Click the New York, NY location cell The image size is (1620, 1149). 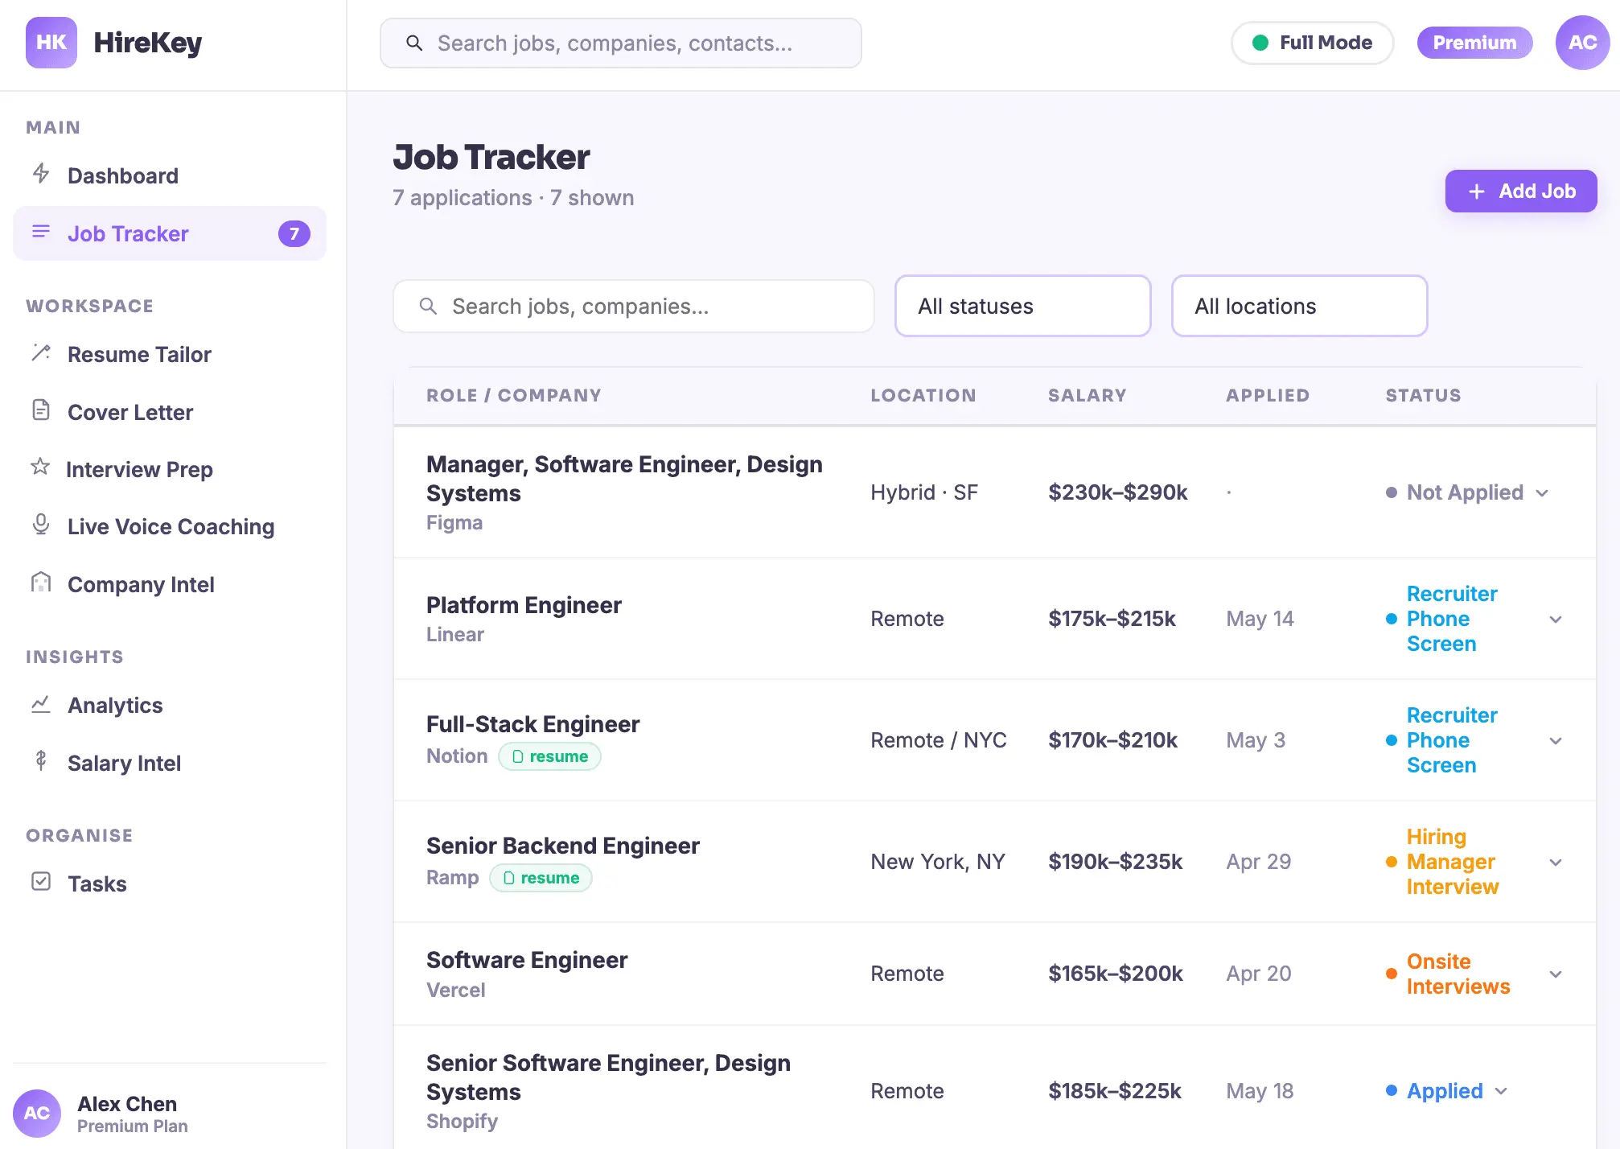click(x=938, y=862)
